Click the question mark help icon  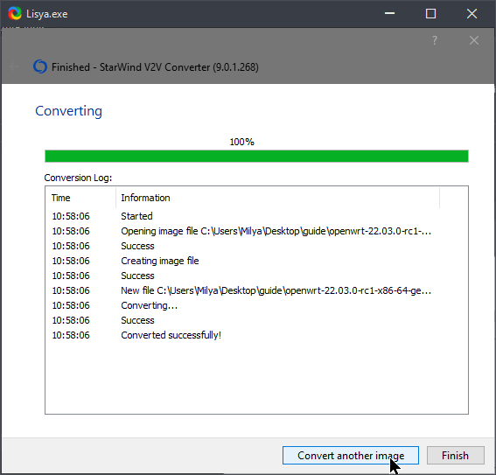coord(435,40)
